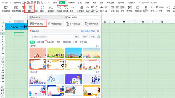Insert a flowchart (流程图)
The image size is (175, 98).
click(66, 9)
